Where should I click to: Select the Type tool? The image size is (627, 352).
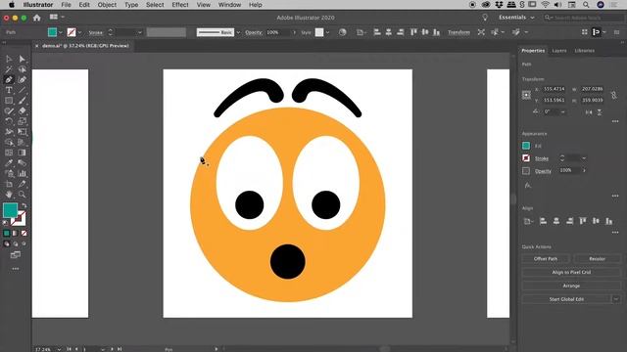[9, 90]
